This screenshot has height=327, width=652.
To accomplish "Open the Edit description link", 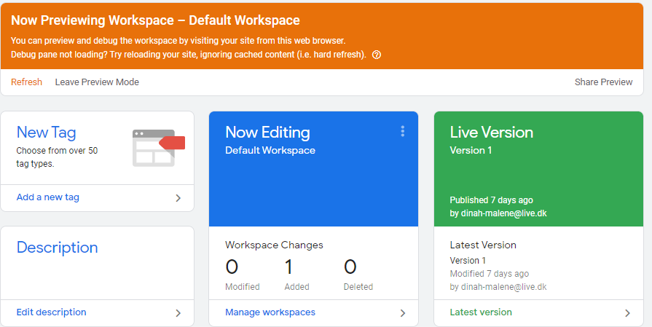I will [51, 312].
